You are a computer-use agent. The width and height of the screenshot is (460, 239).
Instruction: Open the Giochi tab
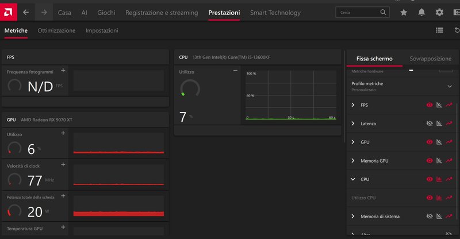coord(106,13)
